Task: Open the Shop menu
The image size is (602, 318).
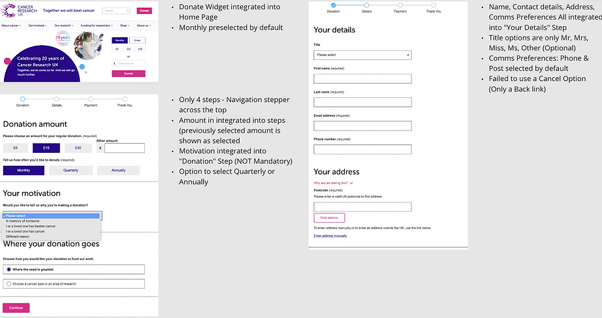Action: pyautogui.click(x=125, y=25)
